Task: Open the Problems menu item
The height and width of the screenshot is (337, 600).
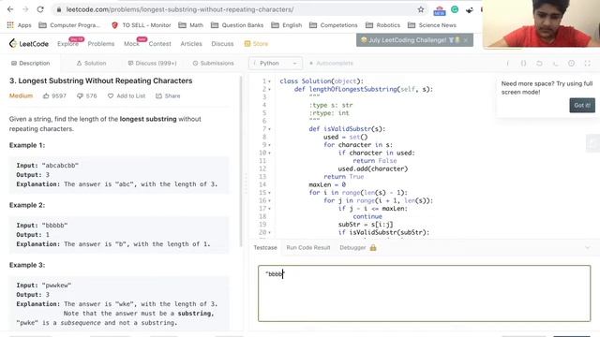Action: pyautogui.click(x=101, y=44)
